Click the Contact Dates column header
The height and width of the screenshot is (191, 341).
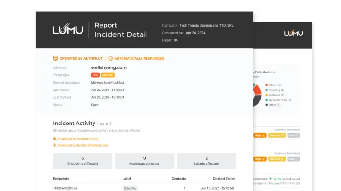[224, 179]
